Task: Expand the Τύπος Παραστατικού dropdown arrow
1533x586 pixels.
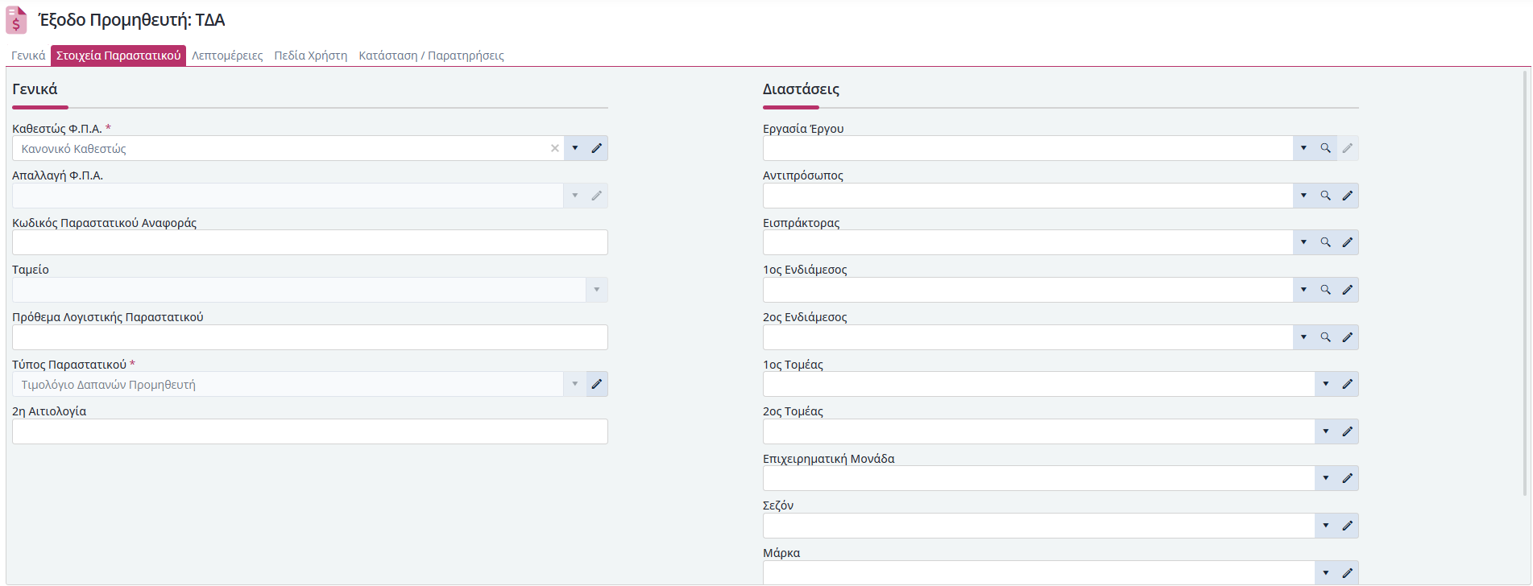Action: (x=575, y=384)
